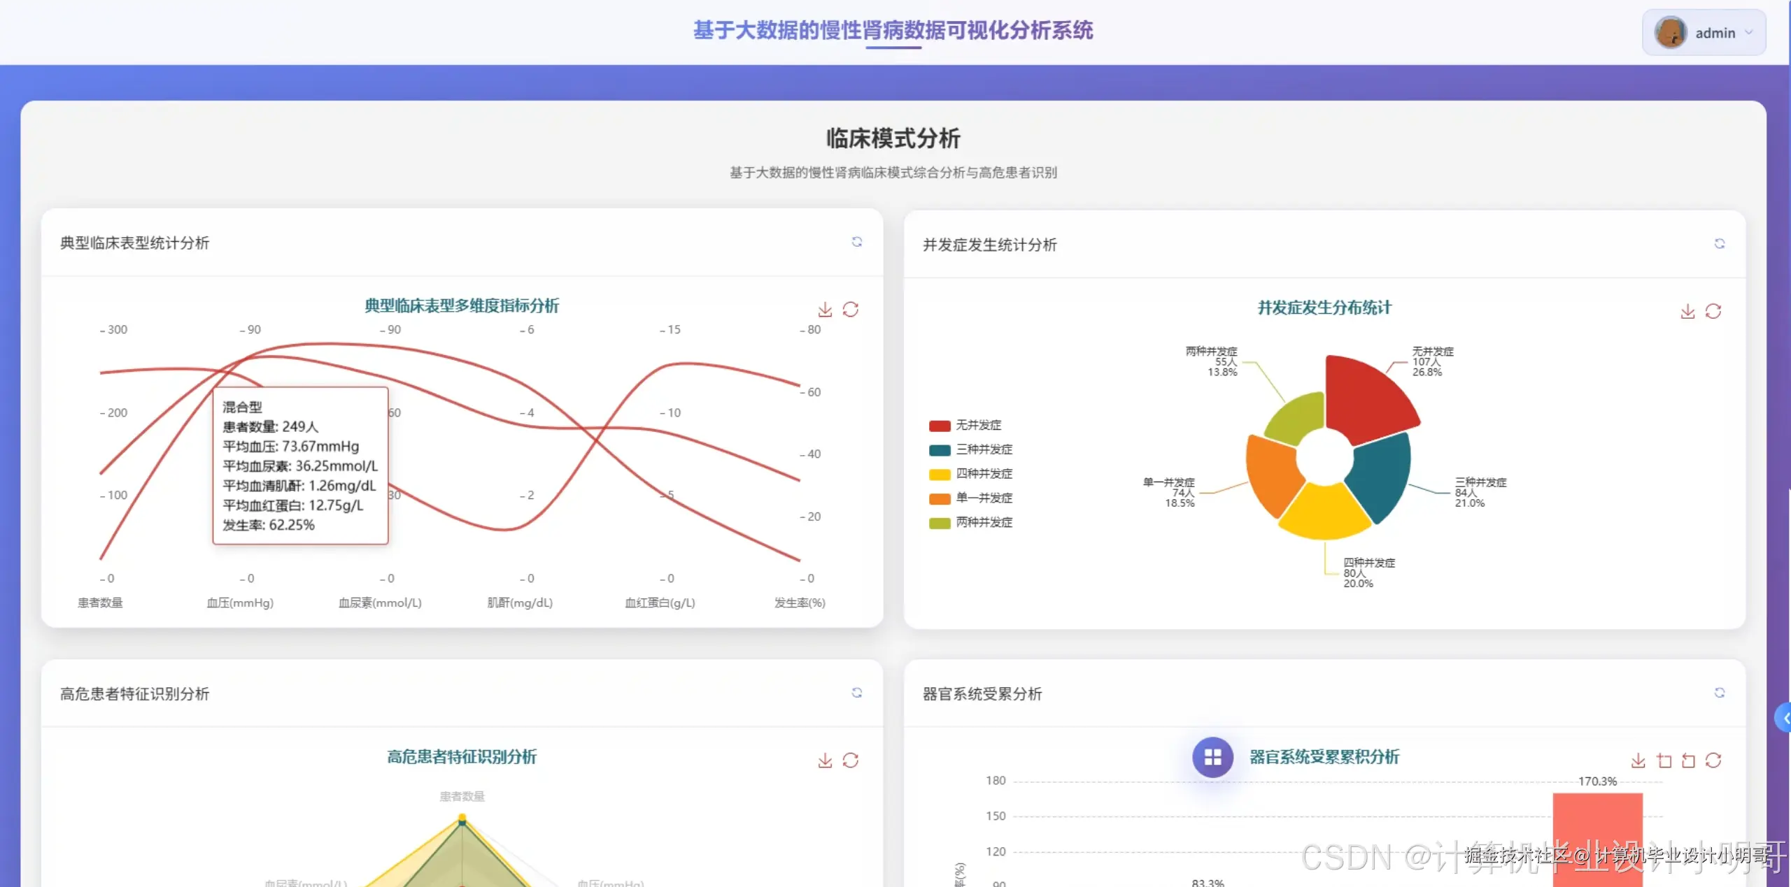Refresh the 高危患者特征识别分析 chart
1791x887 pixels.
click(x=851, y=760)
